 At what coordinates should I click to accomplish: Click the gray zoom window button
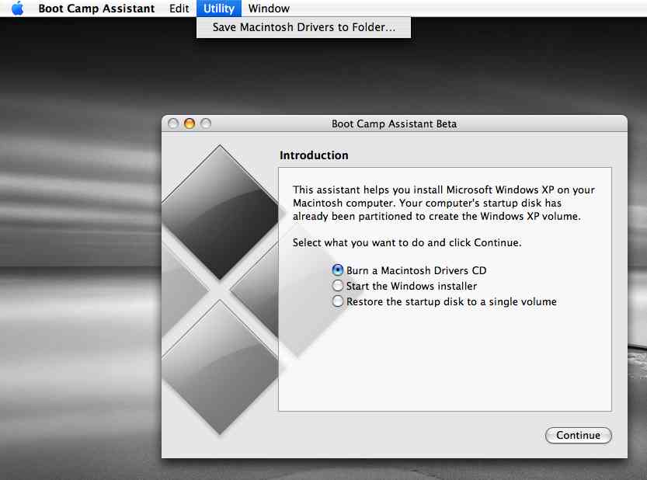point(206,123)
